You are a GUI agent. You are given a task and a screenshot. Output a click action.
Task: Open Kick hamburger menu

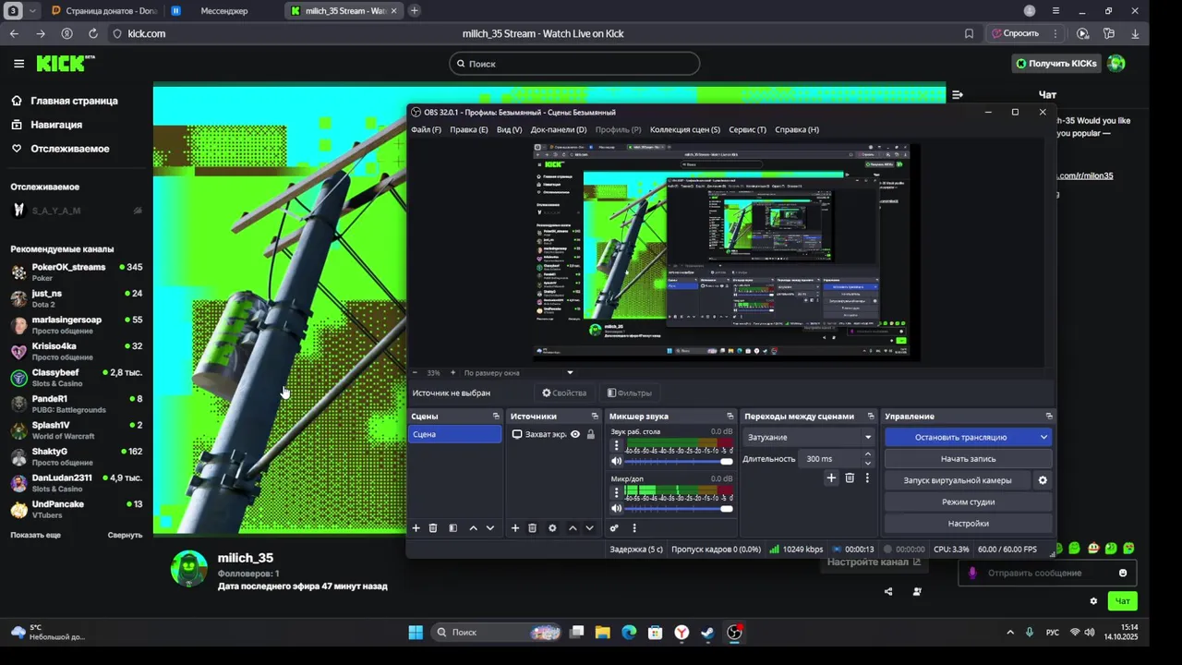(x=18, y=64)
